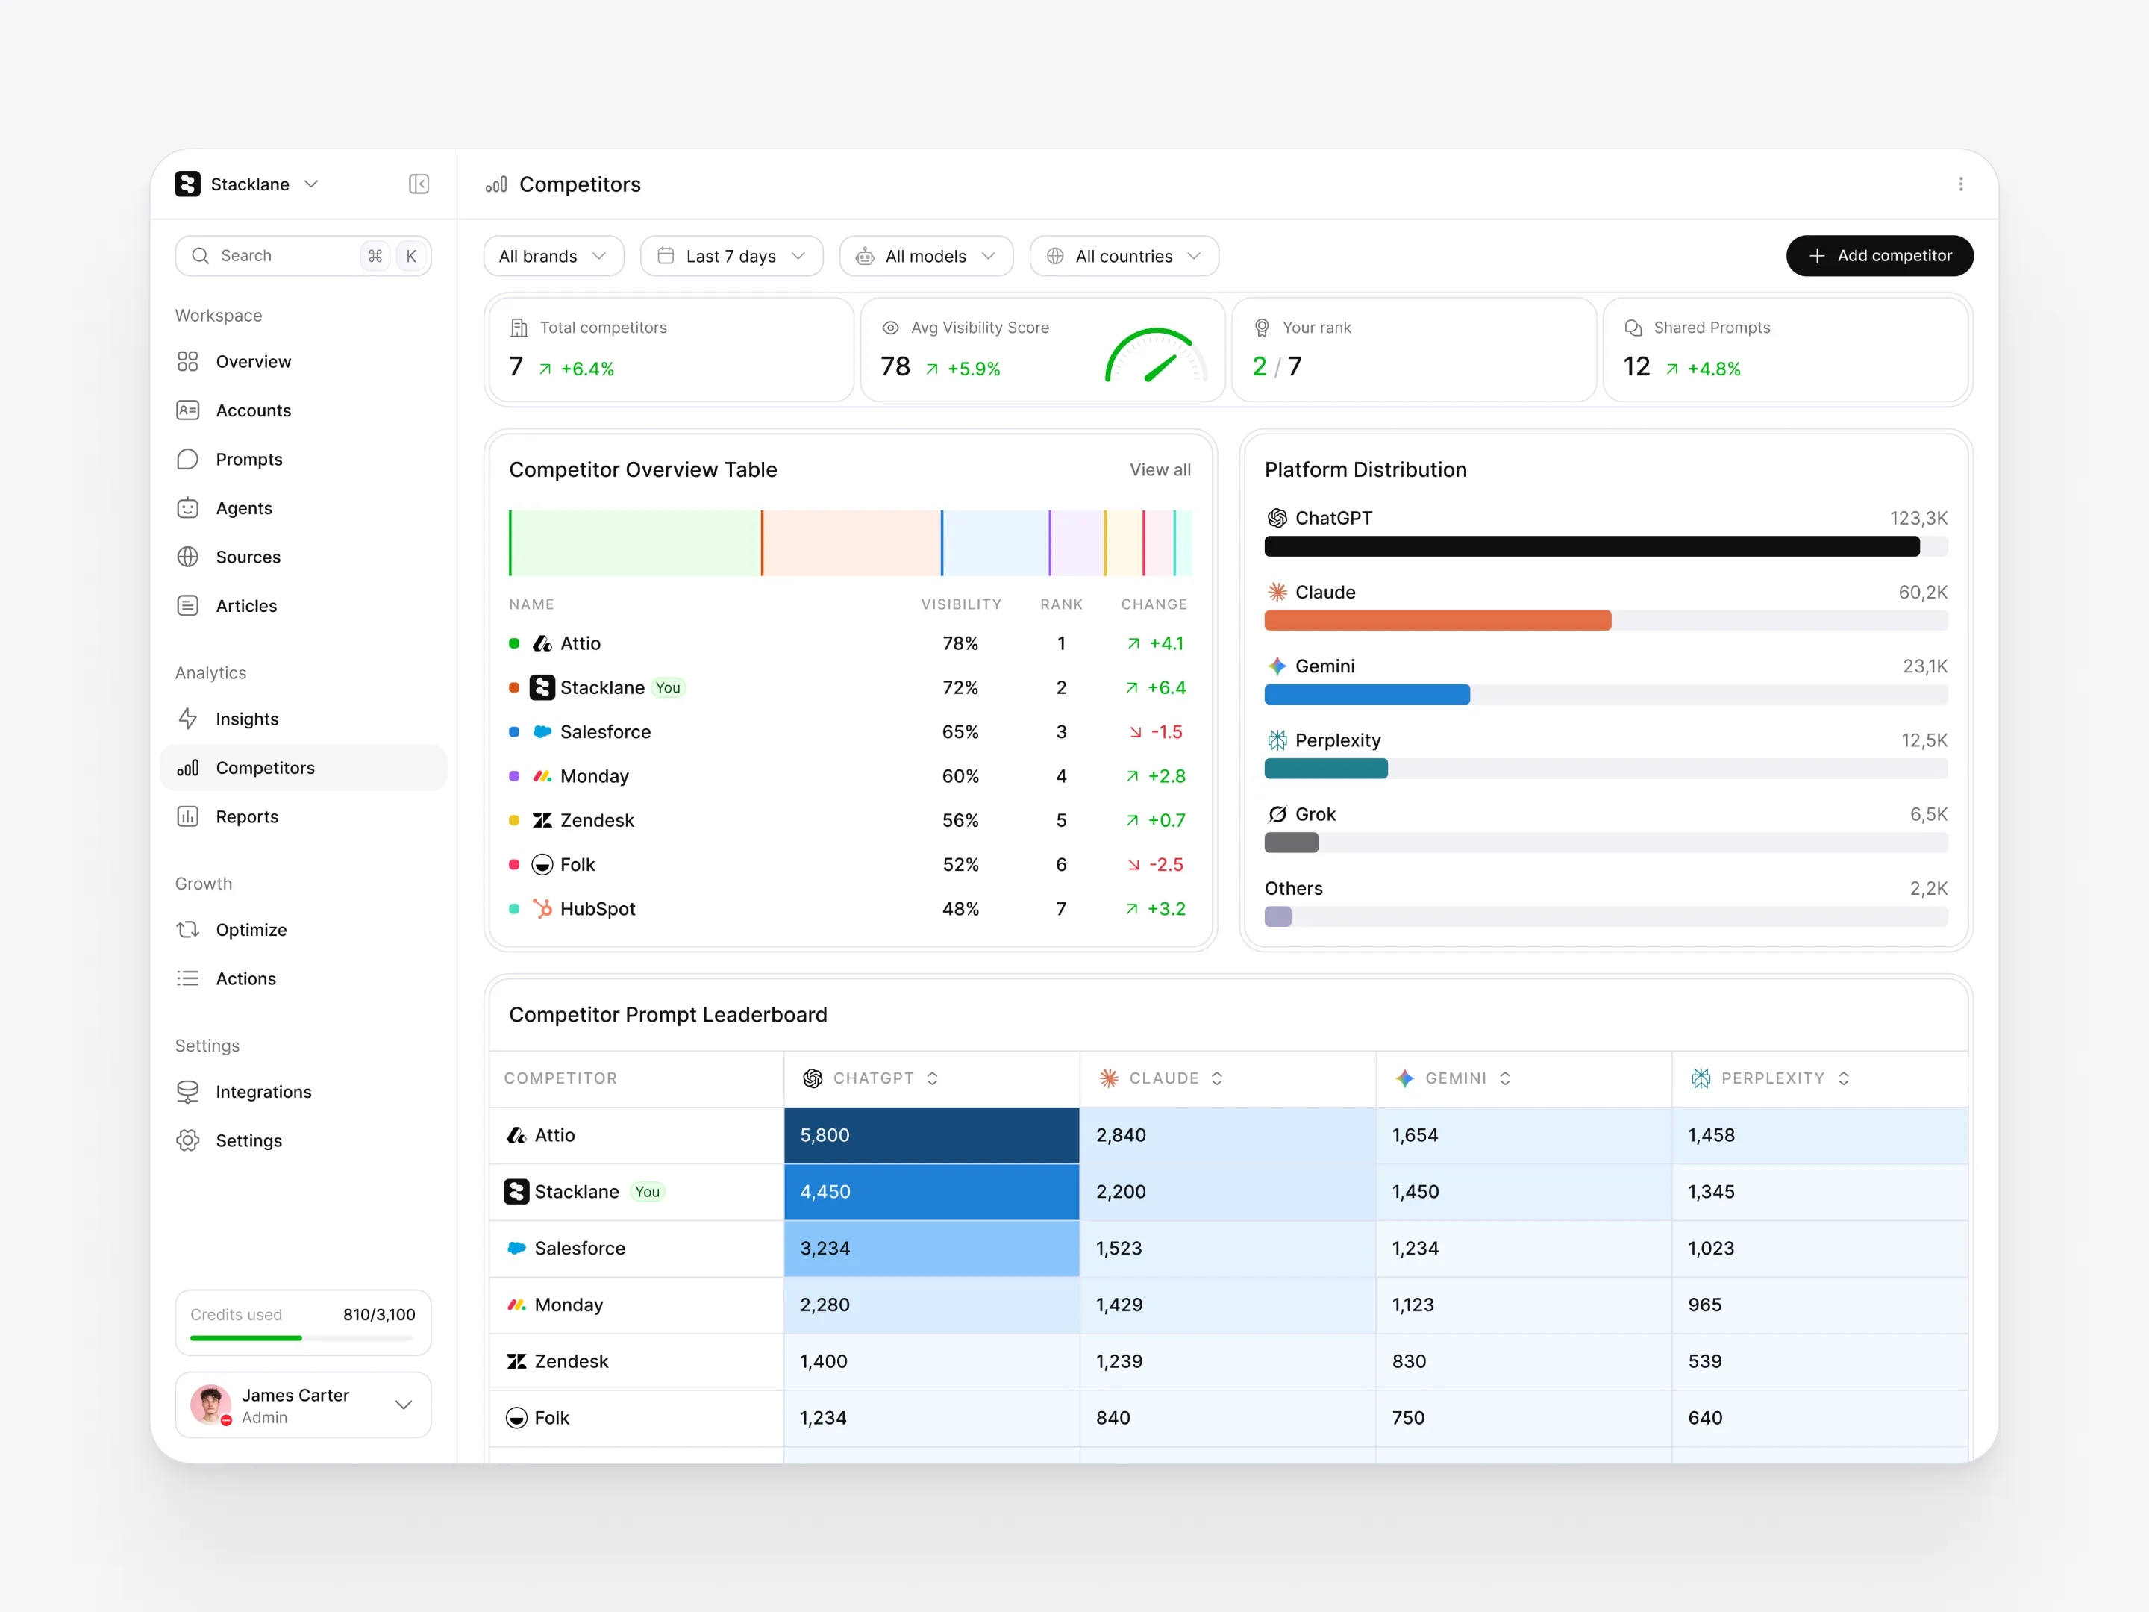The image size is (2149, 1612).
Task: Open the All models filter dropdown
Action: pos(926,255)
